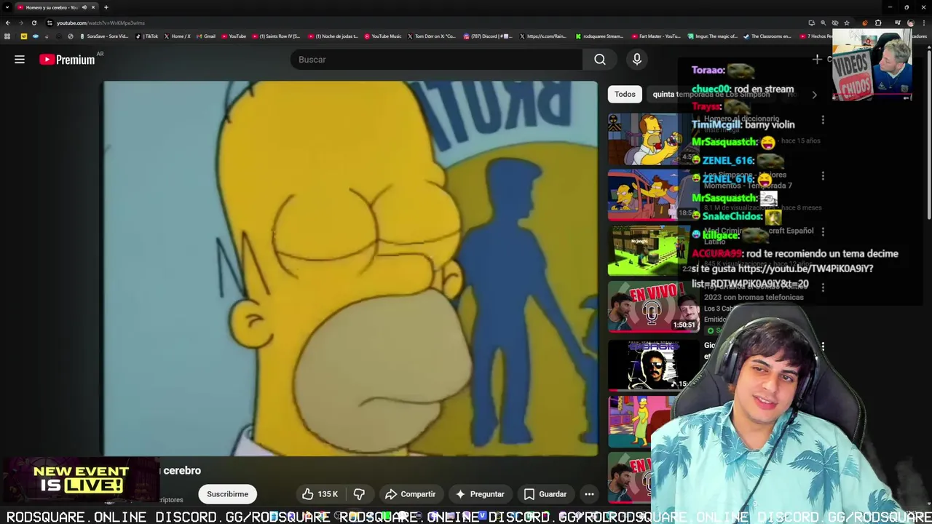This screenshot has width=932, height=524.
Task: Close the Homero y su cerebro tab
Action: (92, 7)
